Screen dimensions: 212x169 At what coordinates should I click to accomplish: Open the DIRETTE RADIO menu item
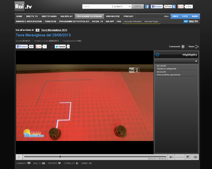(49, 16)
